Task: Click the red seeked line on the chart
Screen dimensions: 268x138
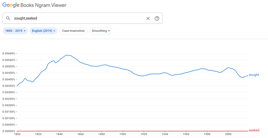Action: click(134, 131)
